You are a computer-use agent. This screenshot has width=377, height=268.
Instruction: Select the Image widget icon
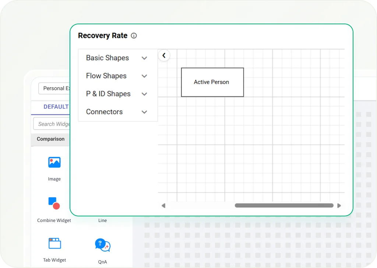point(54,162)
